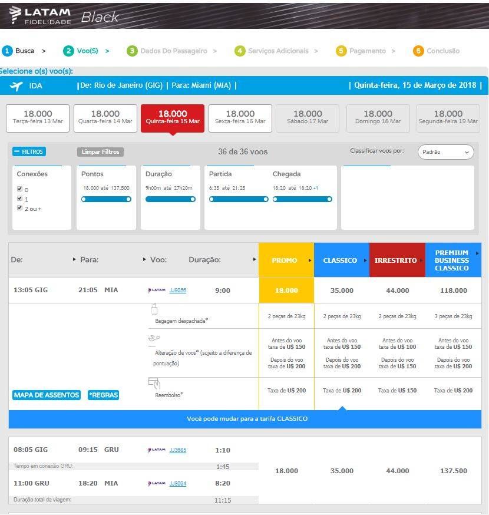Select the 35.000 CLASSICO fare for JJ8056
Viewport: 489px width, 515px height.
point(342,290)
